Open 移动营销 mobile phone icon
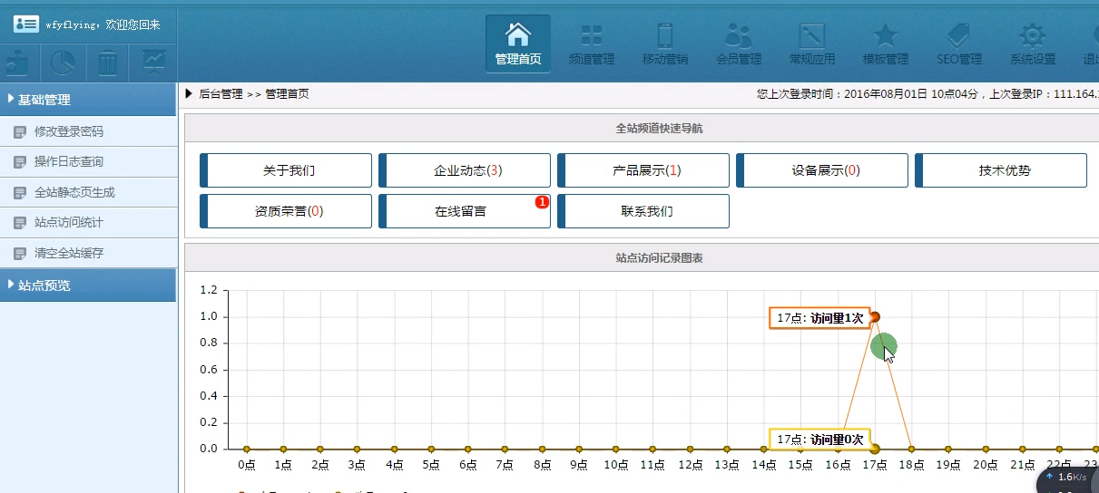 click(x=664, y=36)
